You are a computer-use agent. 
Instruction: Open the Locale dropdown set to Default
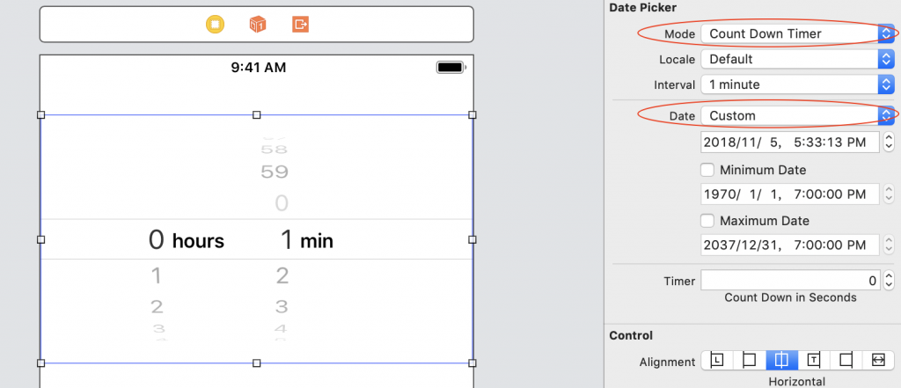tap(797, 59)
